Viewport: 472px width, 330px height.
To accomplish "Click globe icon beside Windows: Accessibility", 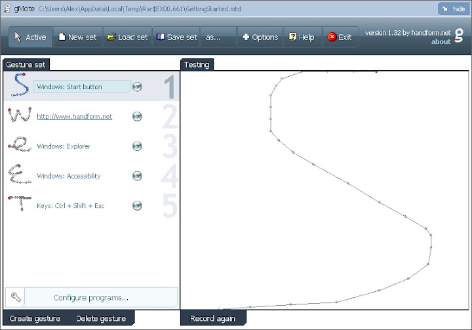I will click(137, 176).
